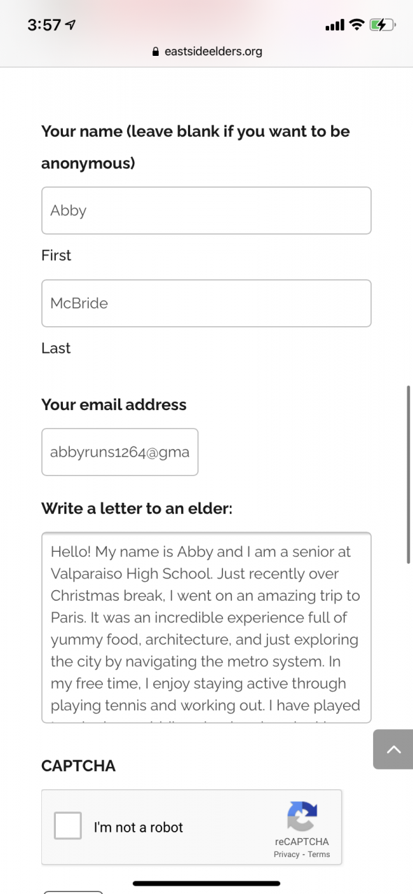Click the email address input field

[119, 452]
